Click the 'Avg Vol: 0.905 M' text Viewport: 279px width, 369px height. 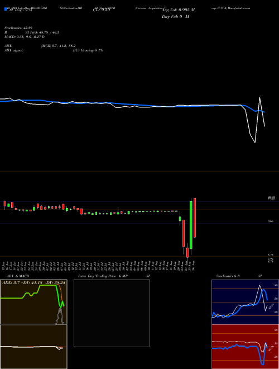click(179, 10)
